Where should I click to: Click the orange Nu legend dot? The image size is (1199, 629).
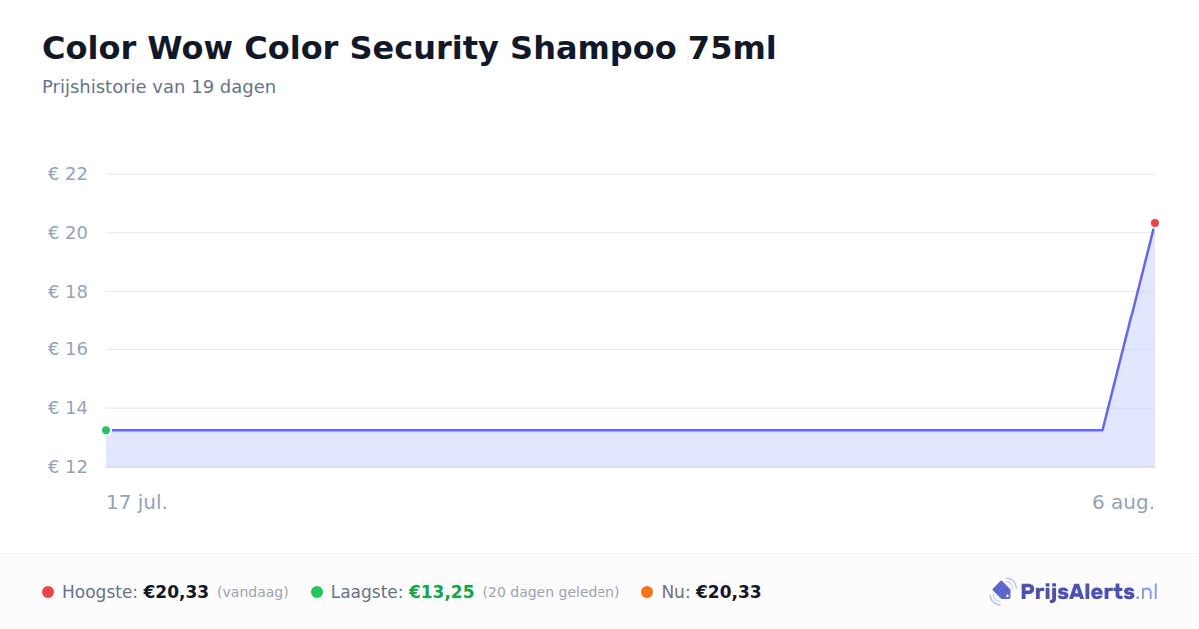pyautogui.click(x=647, y=592)
